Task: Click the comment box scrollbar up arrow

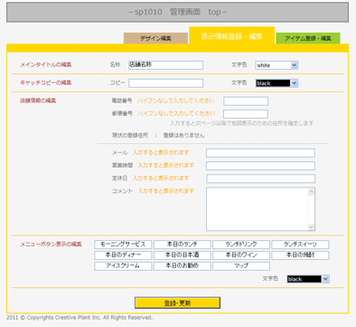Action: [x=311, y=192]
